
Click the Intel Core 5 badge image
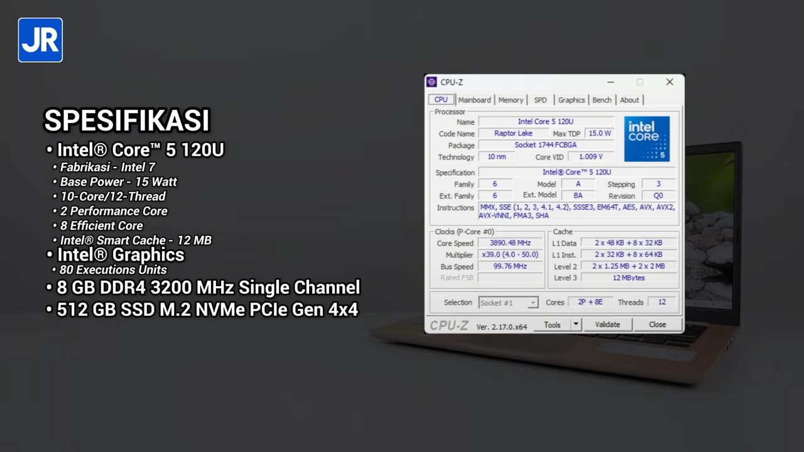tap(646, 138)
